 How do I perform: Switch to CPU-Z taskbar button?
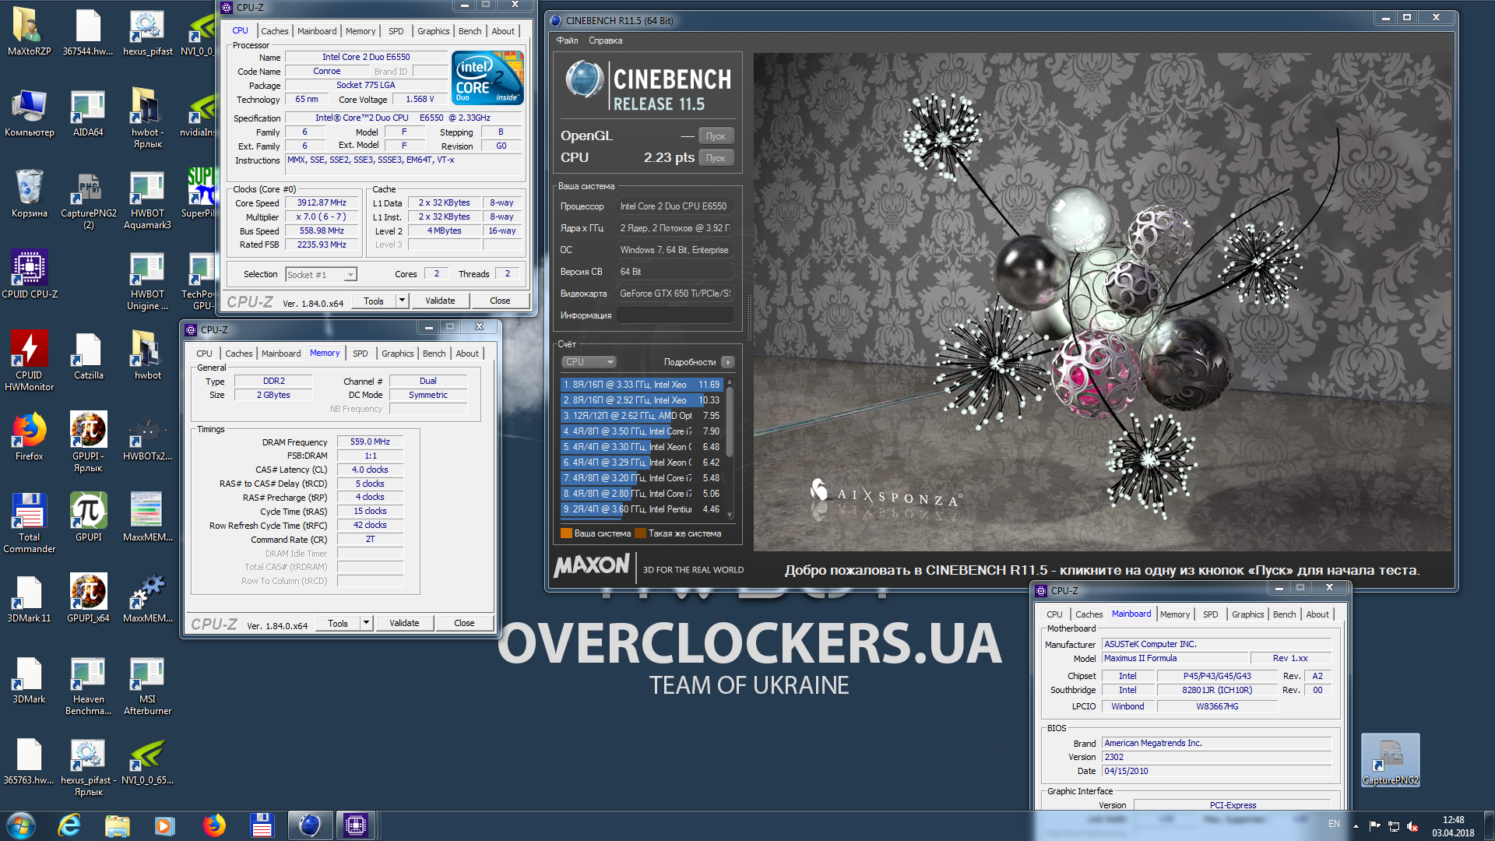[x=356, y=825]
